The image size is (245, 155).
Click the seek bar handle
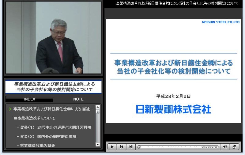(139, 147)
